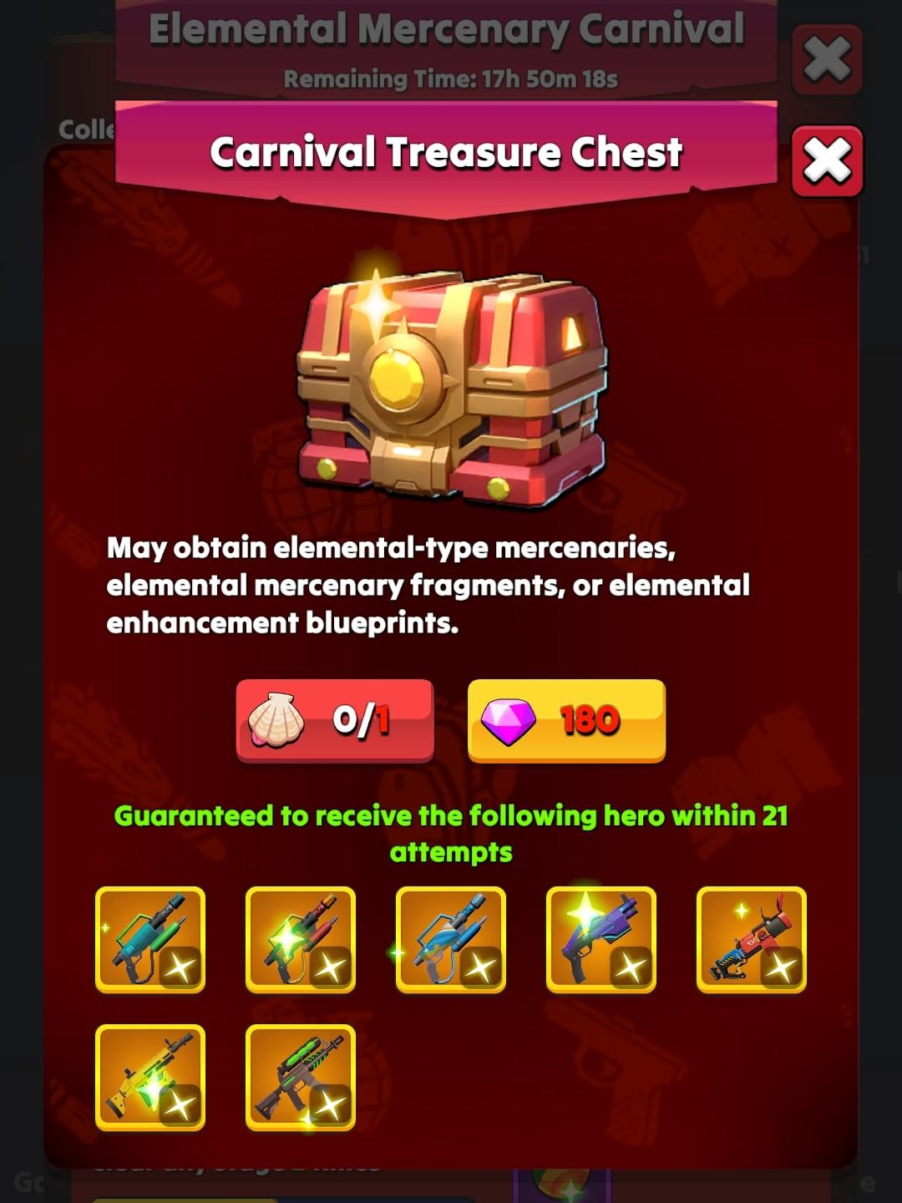
Task: Click the pink gem icon on yellow button
Action: point(508,721)
